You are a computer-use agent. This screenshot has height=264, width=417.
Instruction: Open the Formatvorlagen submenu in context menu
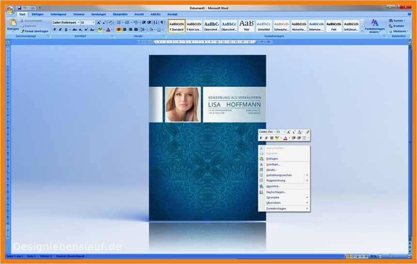(284, 209)
